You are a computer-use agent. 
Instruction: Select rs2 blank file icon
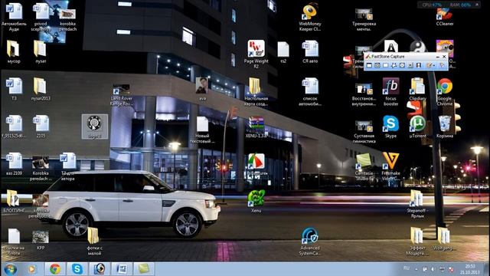(x=283, y=51)
